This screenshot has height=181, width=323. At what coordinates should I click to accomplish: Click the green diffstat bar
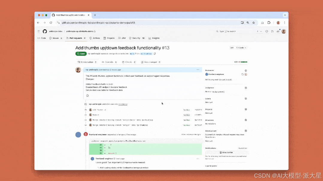click(244, 62)
